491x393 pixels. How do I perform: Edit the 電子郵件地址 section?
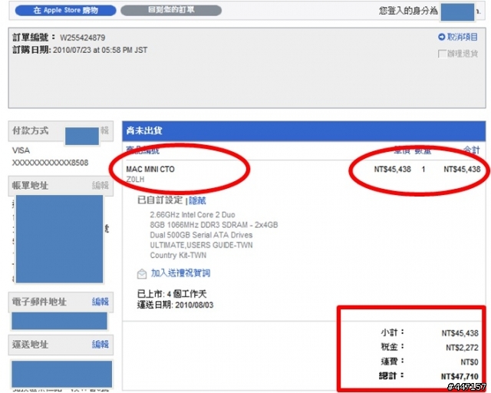[101, 302]
